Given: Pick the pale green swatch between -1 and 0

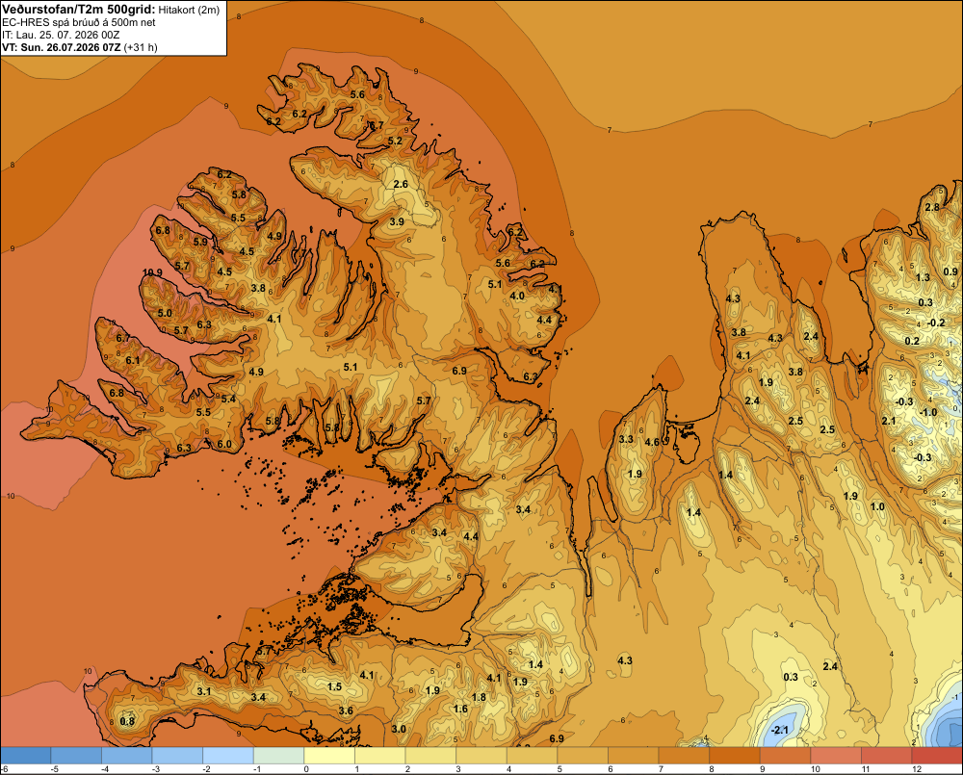Looking at the screenshot, I should pos(279,756).
